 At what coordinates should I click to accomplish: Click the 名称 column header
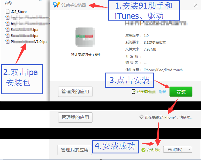(8, 3)
